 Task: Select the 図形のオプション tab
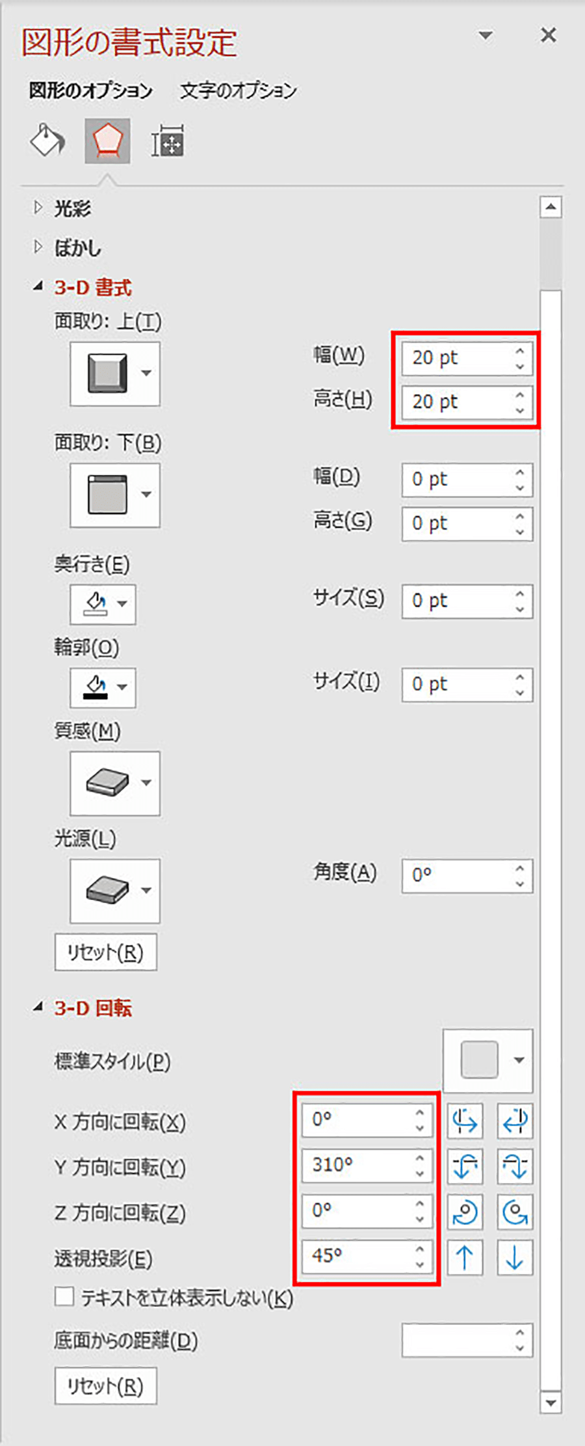click(90, 90)
